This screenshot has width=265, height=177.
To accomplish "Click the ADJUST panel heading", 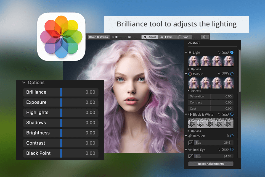I will (x=194, y=43).
